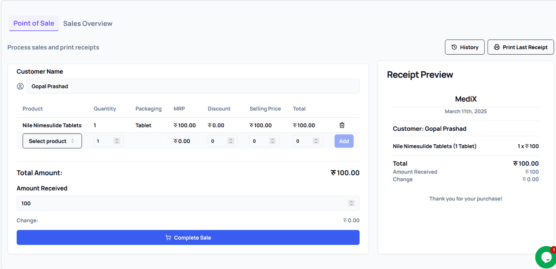The image size is (556, 269).
Task: Adjust the Total field stepper arrows
Action: click(316, 141)
